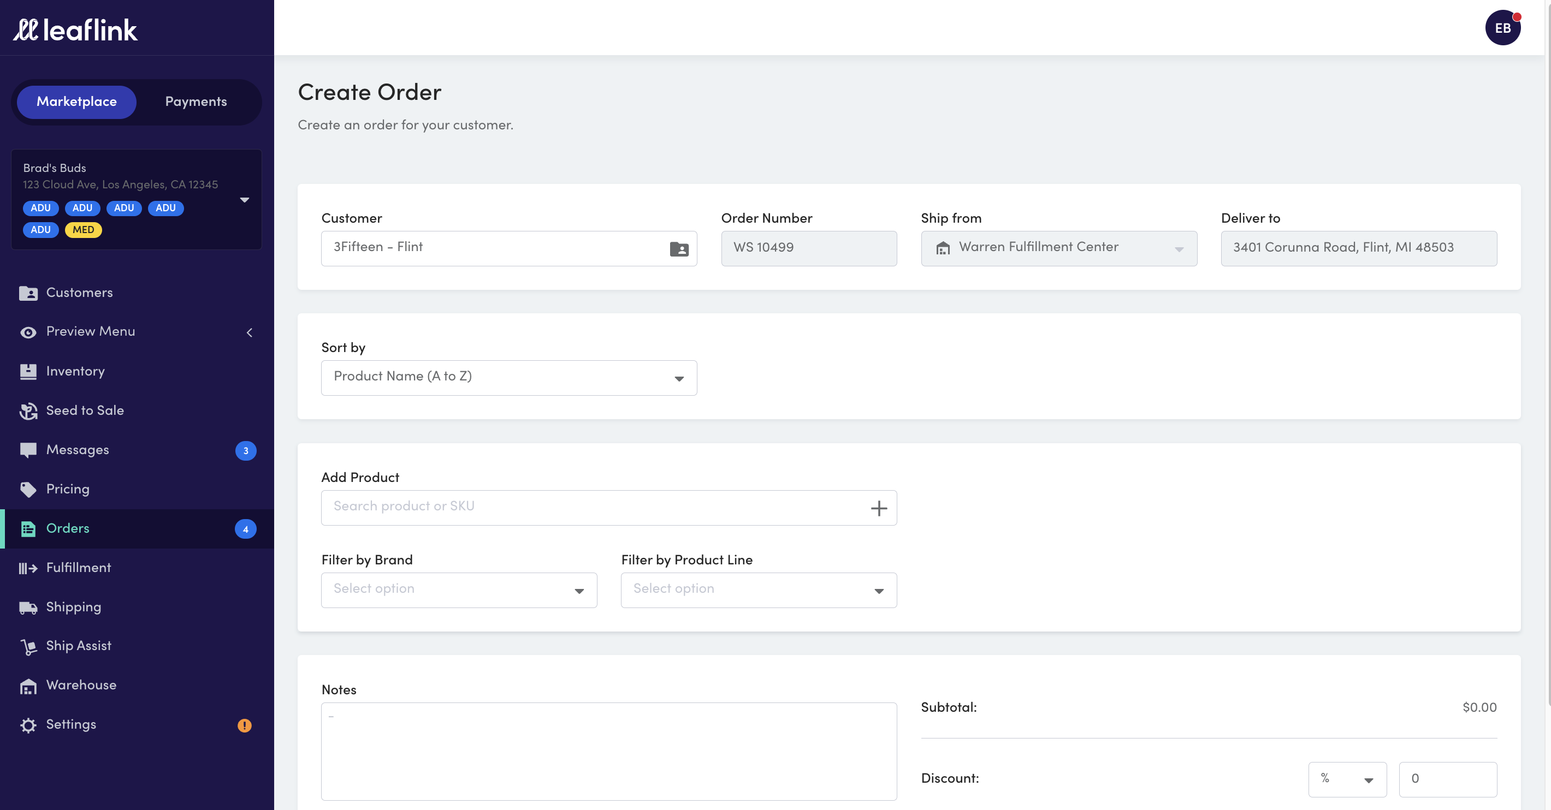Click the Inventory icon in sidebar
This screenshot has width=1551, height=810.
tap(28, 371)
